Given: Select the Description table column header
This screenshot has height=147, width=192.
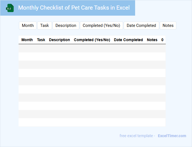Looking at the screenshot, I should point(59,40).
